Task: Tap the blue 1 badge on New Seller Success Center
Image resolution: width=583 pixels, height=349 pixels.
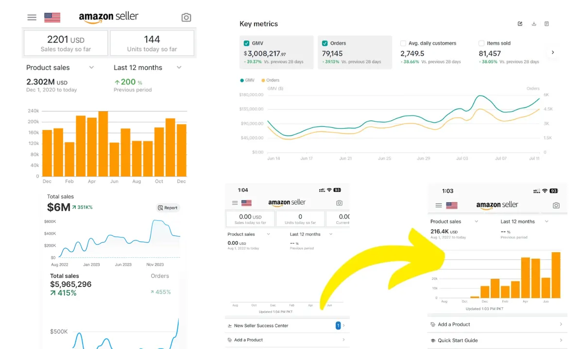Action: [x=338, y=326]
